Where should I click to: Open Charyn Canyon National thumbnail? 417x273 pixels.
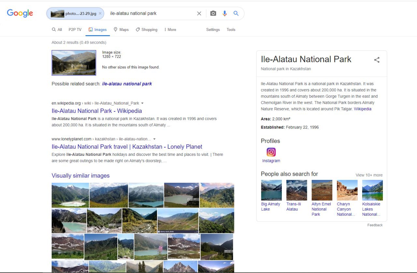pos(347,190)
